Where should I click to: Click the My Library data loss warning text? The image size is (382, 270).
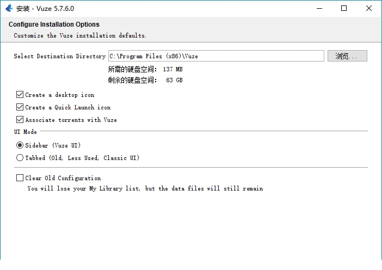[x=145, y=189]
